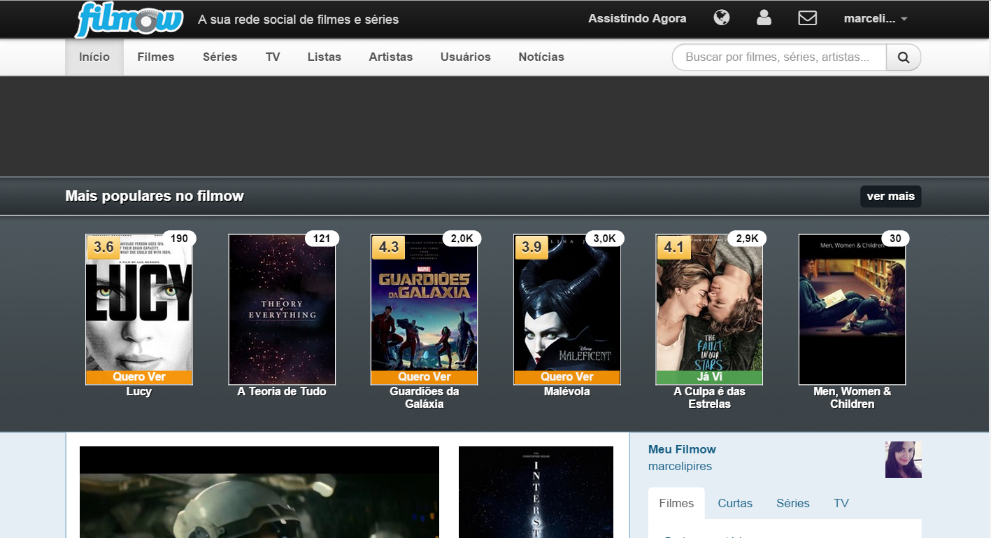Screen dimensions: 991x538
Task: Open the Filmes menu
Action: [x=156, y=57]
